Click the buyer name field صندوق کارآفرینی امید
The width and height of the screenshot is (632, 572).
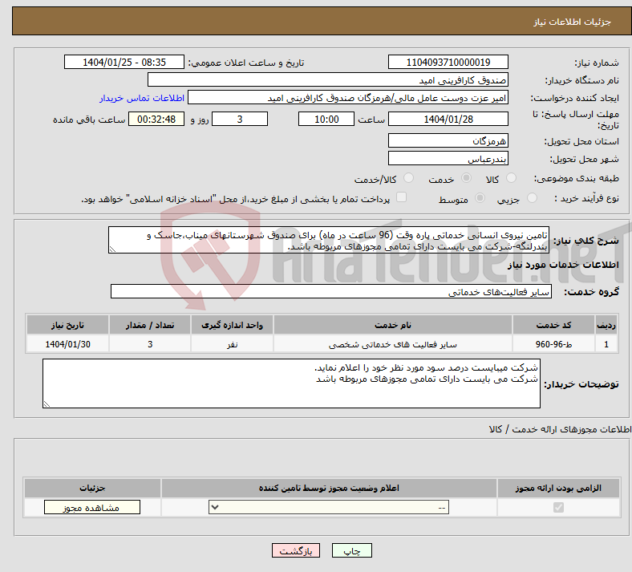[x=328, y=79]
